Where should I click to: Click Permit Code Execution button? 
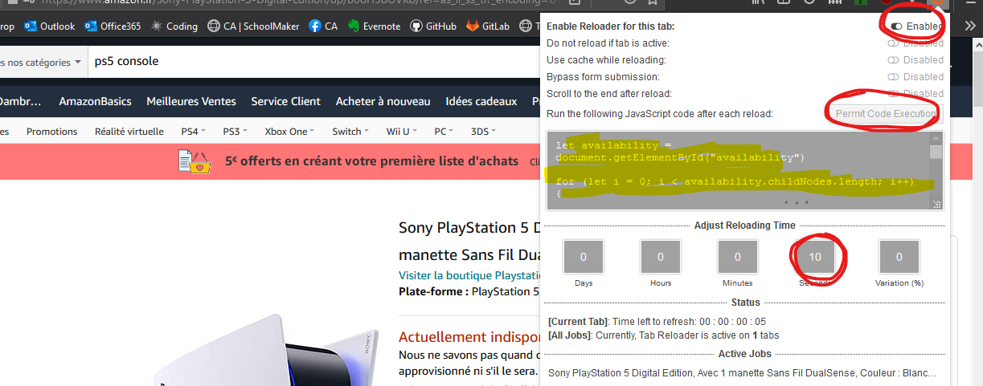(x=886, y=114)
